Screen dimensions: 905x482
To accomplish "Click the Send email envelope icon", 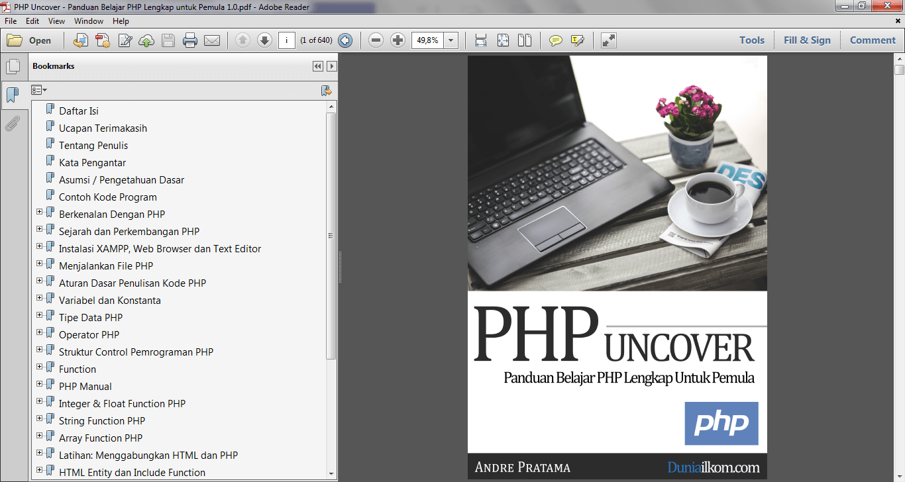I will coord(212,40).
